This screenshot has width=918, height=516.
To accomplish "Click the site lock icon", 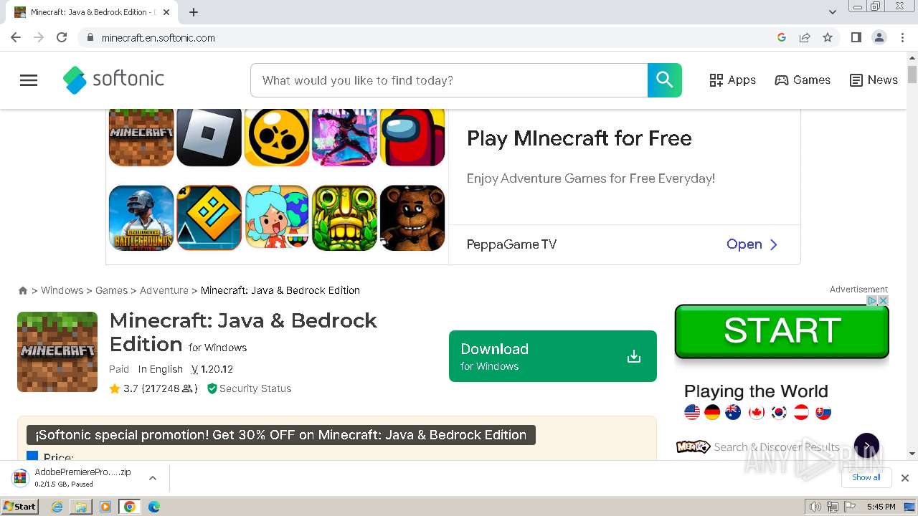I will (x=90, y=37).
